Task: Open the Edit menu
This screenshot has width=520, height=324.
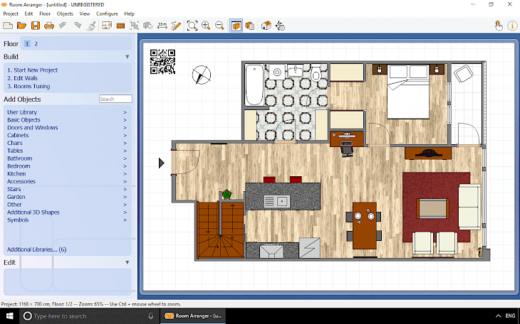Action: [28, 13]
